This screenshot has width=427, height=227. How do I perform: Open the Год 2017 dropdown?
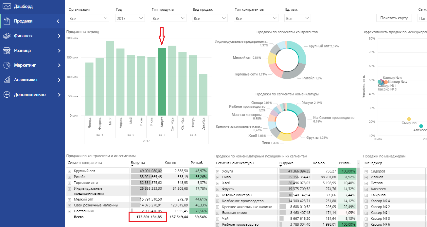[130, 18]
